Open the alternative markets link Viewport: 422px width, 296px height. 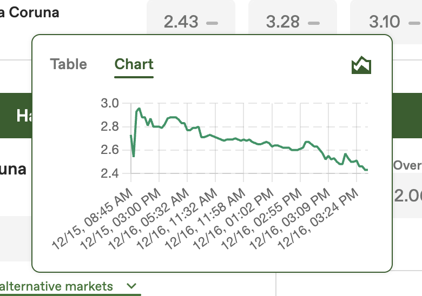click(x=57, y=286)
